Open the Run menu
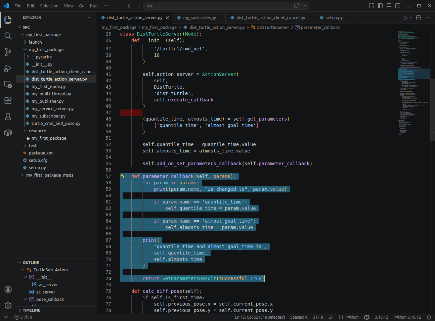Image resolution: width=435 pixels, height=321 pixels. tap(94, 6)
